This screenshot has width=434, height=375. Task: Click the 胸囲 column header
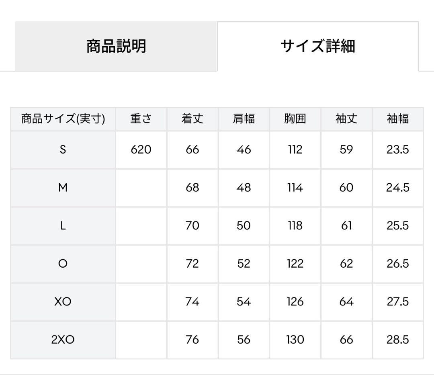tap(295, 119)
